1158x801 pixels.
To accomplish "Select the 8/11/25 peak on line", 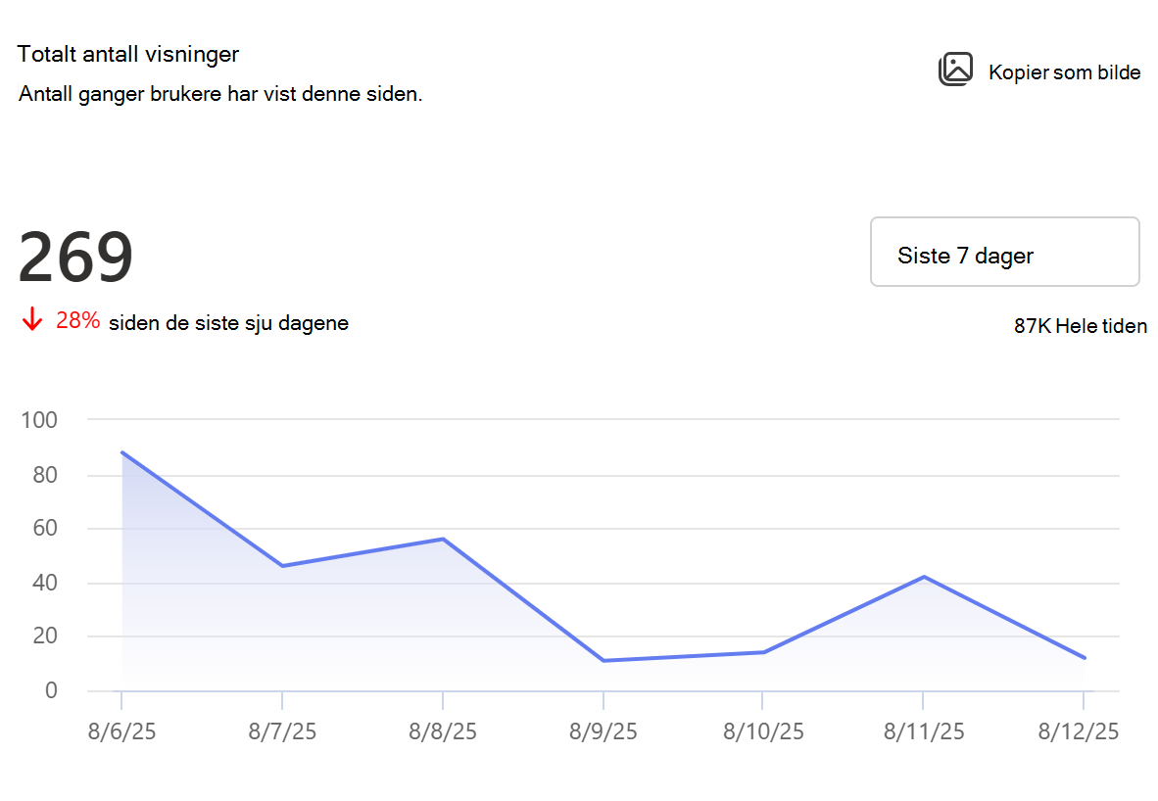I will click(924, 577).
